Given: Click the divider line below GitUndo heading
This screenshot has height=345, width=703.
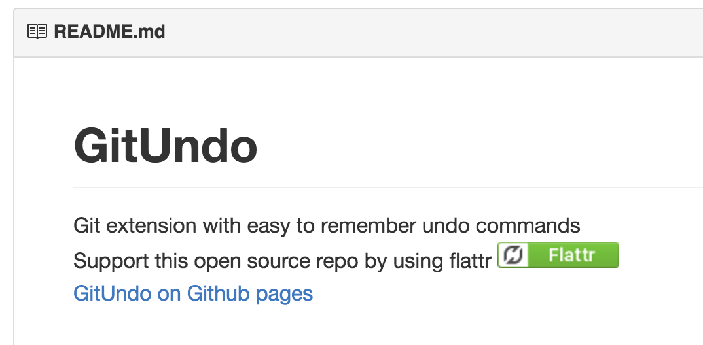Looking at the screenshot, I should point(388,188).
